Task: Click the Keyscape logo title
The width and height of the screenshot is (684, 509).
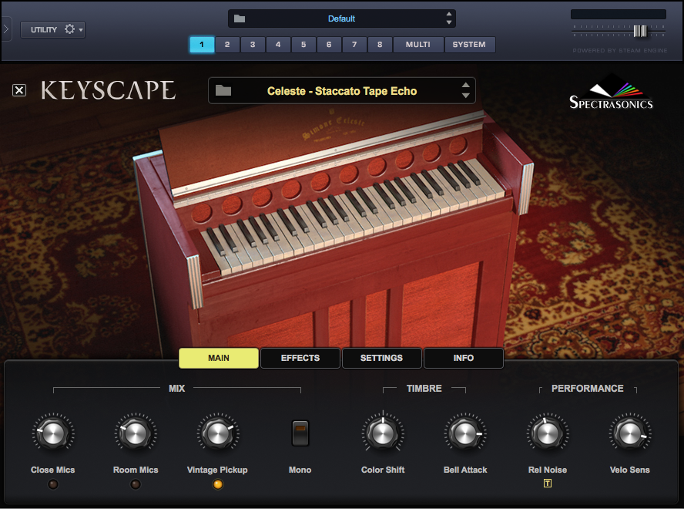Action: click(108, 90)
